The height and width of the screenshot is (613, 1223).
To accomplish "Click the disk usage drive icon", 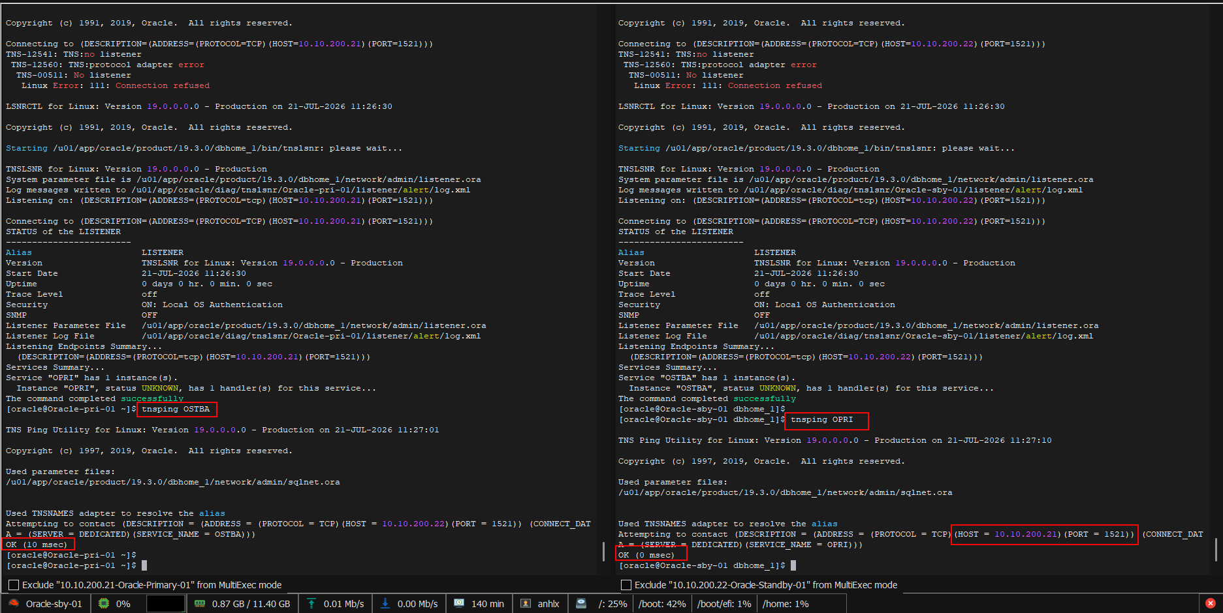I will (x=581, y=603).
